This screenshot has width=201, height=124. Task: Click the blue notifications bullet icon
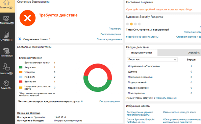20,39
